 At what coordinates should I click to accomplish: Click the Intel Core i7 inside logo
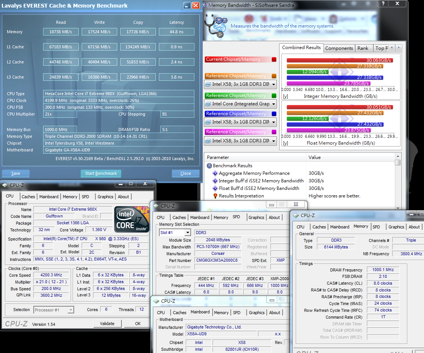(132, 219)
